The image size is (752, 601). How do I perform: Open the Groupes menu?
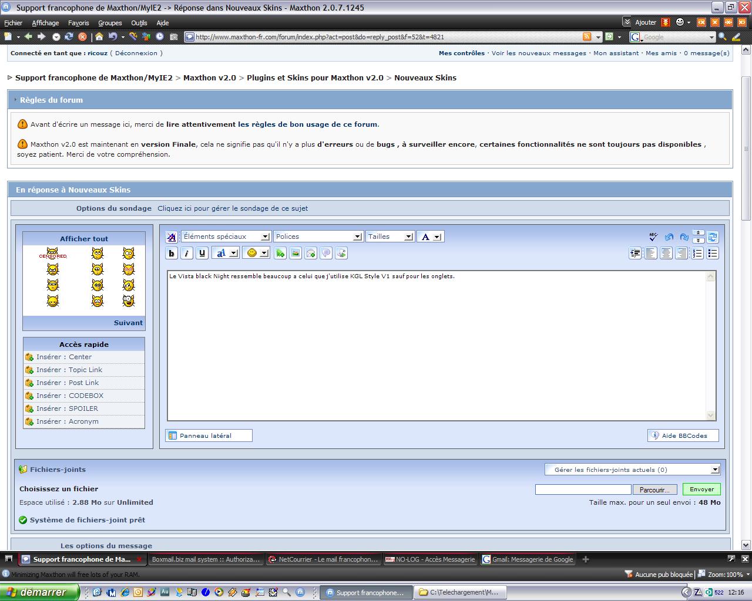[110, 23]
